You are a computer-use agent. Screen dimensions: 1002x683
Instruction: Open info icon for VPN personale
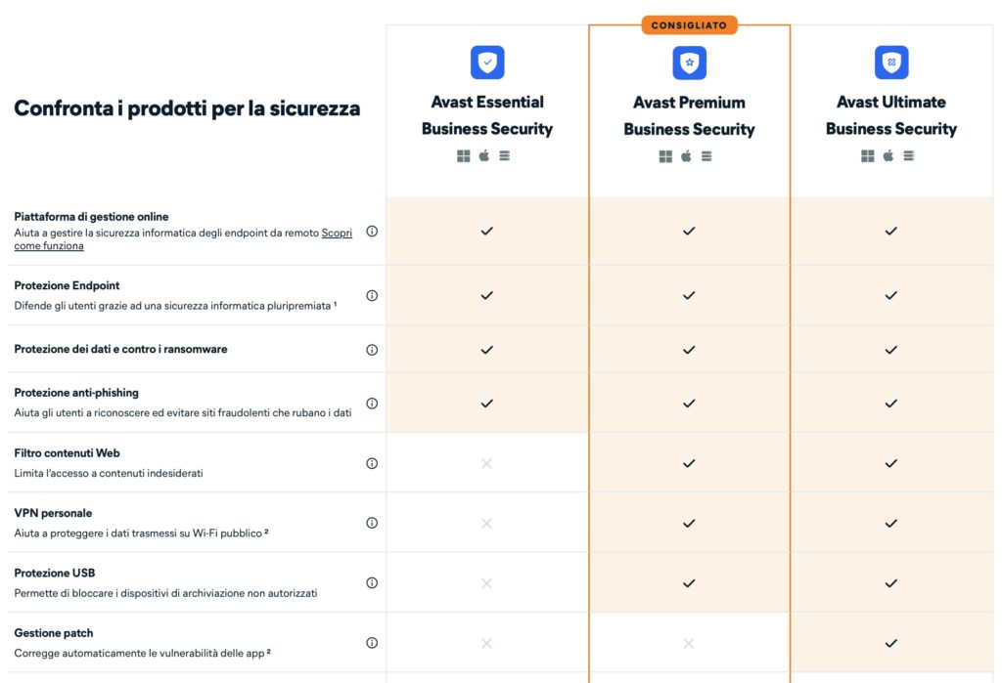point(372,523)
